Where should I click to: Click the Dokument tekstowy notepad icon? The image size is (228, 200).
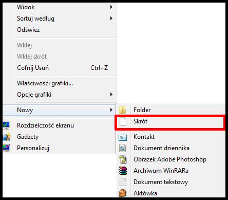[123, 182]
